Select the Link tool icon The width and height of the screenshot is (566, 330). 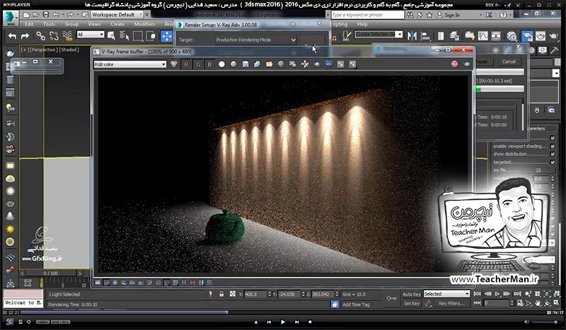click(x=40, y=36)
